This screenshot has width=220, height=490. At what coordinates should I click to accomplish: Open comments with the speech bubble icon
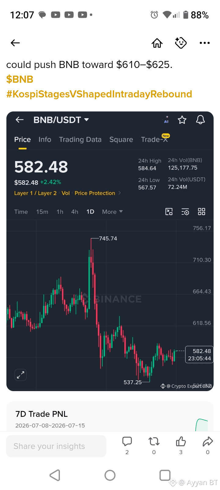click(127, 441)
